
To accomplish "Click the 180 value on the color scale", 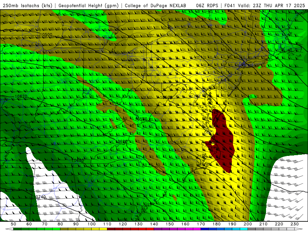I will (216, 224).
